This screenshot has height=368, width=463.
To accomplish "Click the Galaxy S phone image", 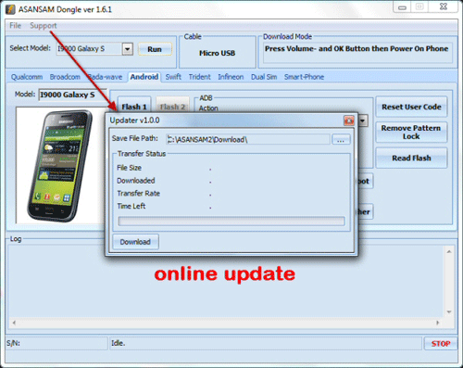I will [x=60, y=165].
